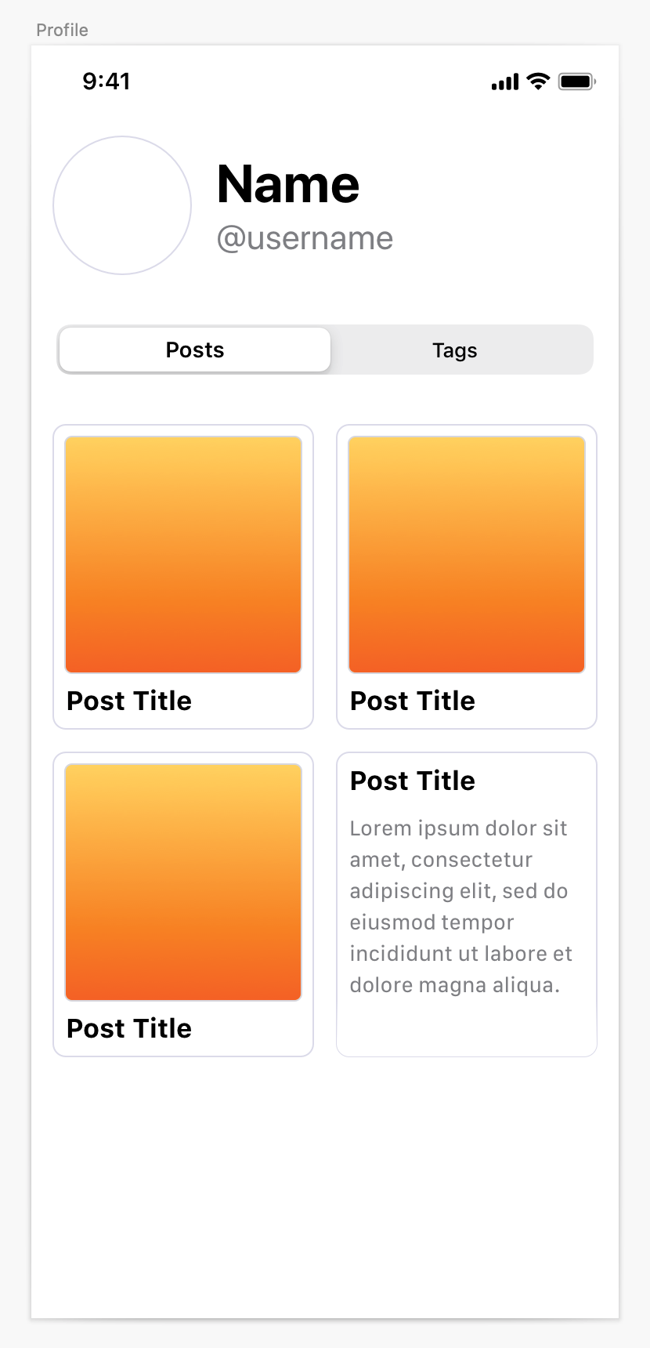Open the top-left post gradient image

pos(183,555)
